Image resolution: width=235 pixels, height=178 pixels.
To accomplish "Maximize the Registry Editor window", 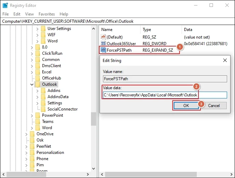I will coord(211,5).
